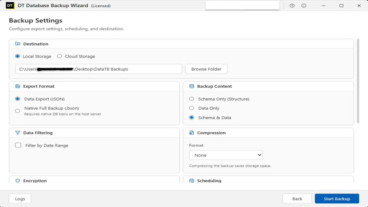
Task: Click the Scheduling section header text
Action: [x=209, y=181]
